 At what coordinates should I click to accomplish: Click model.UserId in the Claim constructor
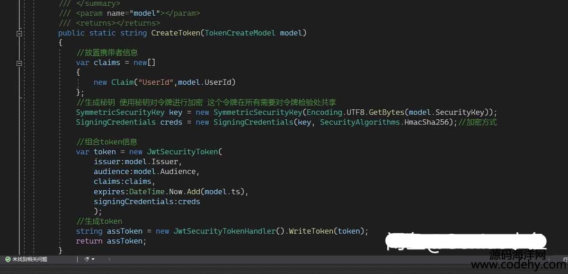(205, 82)
